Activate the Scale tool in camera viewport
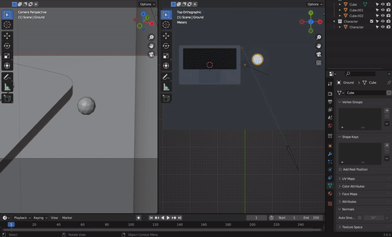The image size is (392, 237). pos(7,55)
